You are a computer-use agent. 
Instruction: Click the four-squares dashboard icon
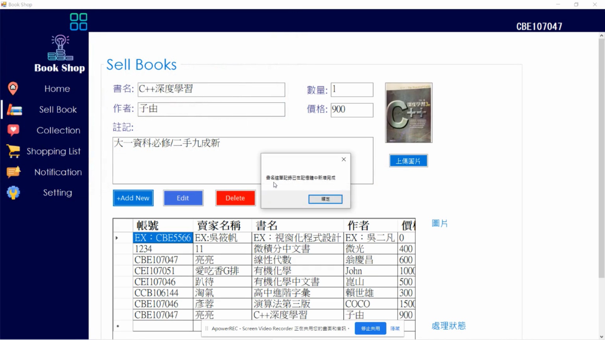click(x=78, y=22)
